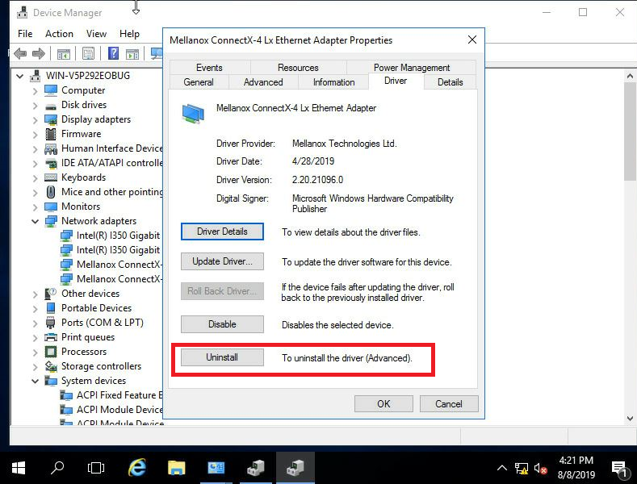Select the Other devices warning icon
This screenshot has height=484, width=637.
[51, 293]
